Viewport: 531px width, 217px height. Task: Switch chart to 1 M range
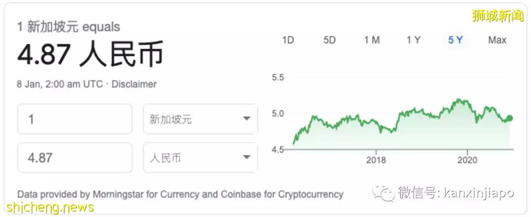(x=372, y=40)
